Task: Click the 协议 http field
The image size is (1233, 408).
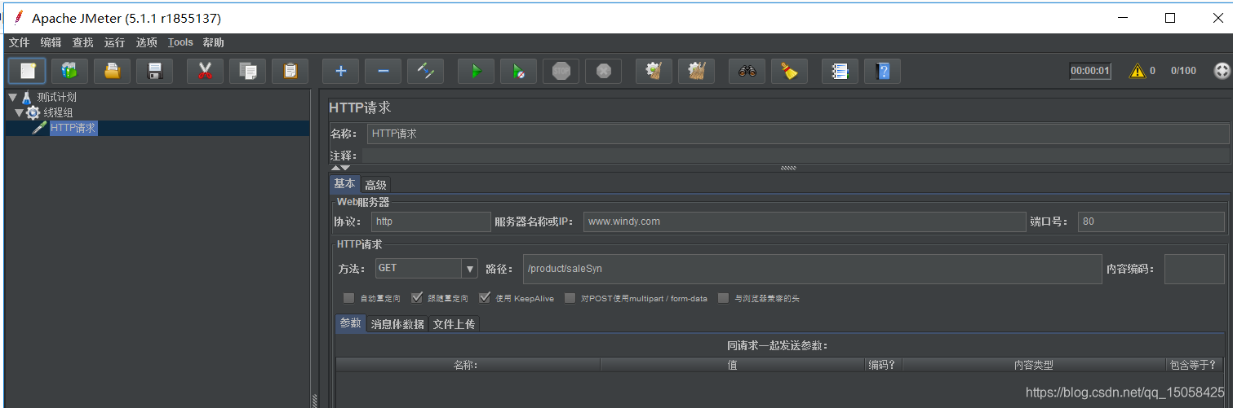Action: (431, 222)
